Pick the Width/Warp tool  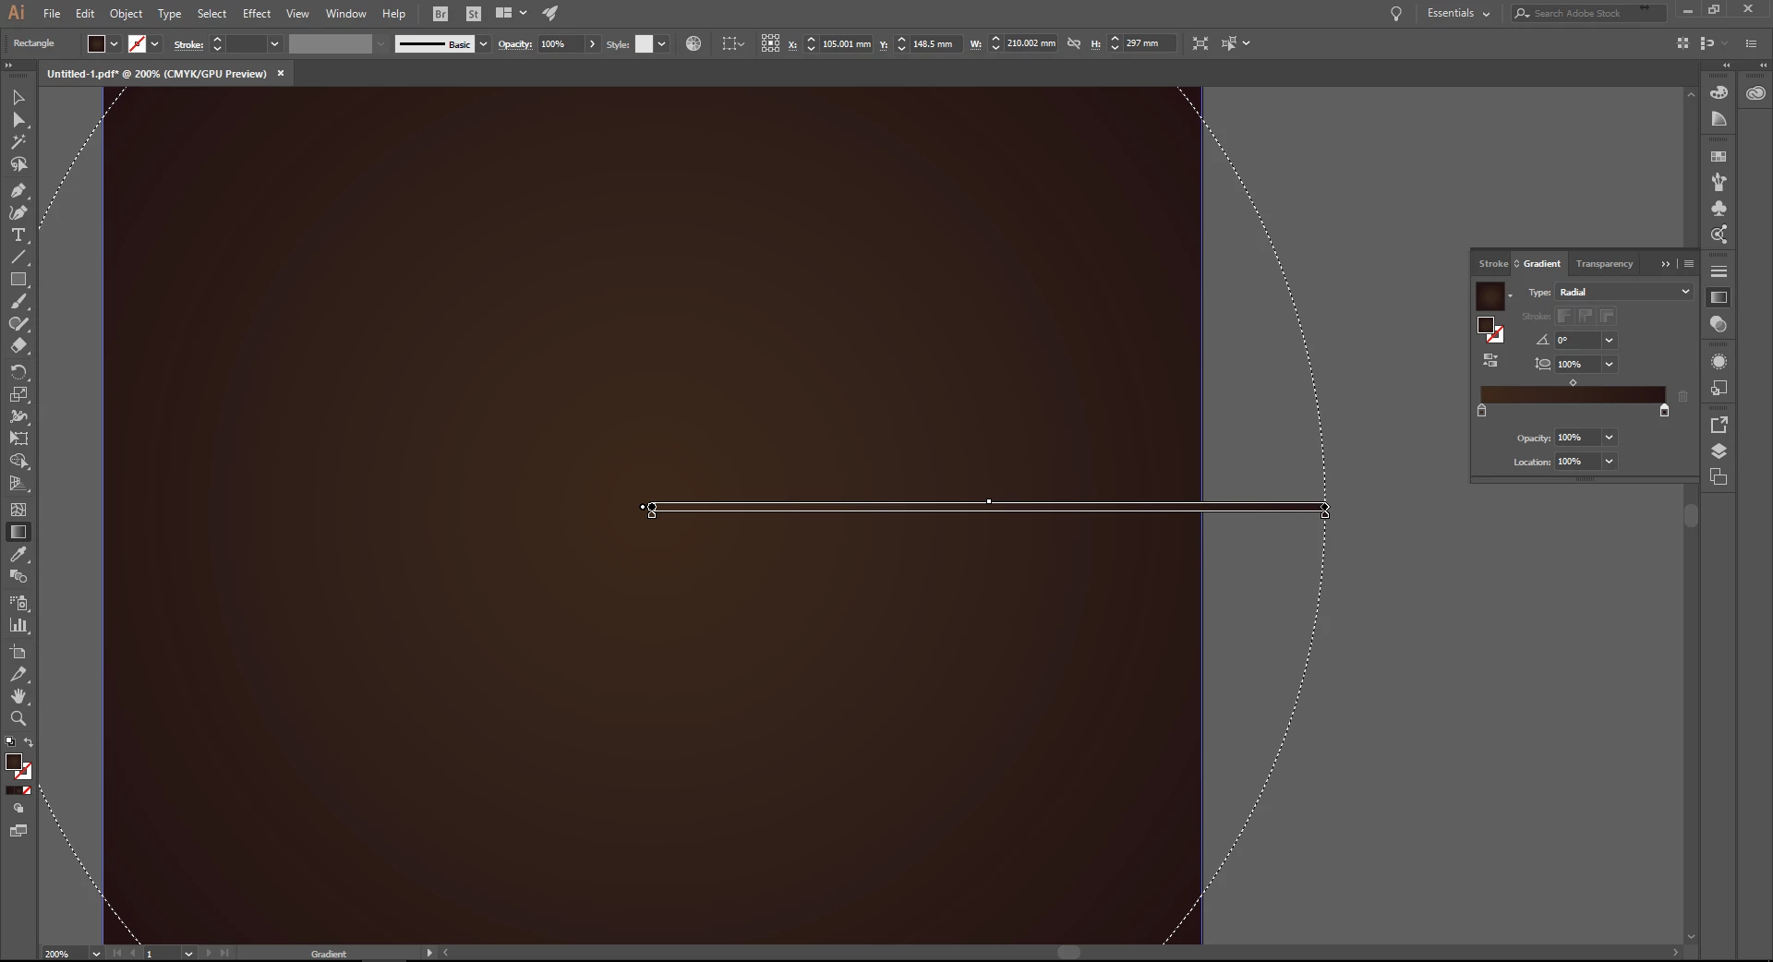tap(18, 416)
